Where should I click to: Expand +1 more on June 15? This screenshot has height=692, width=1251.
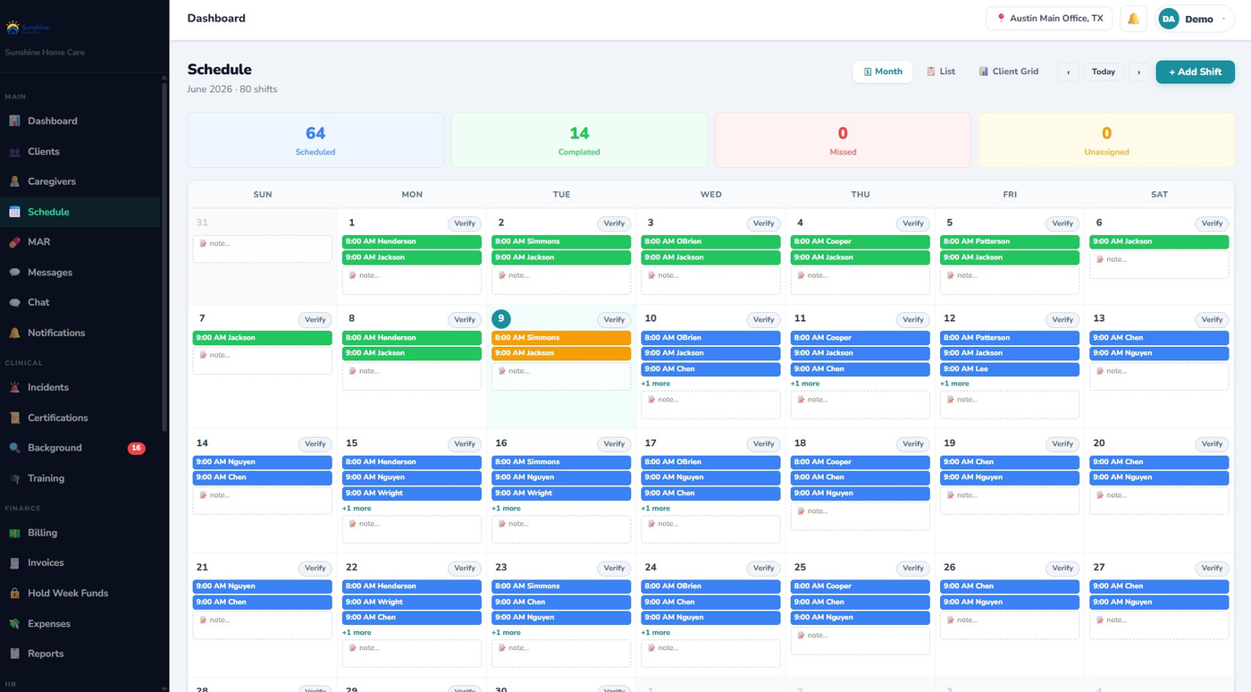click(x=357, y=508)
